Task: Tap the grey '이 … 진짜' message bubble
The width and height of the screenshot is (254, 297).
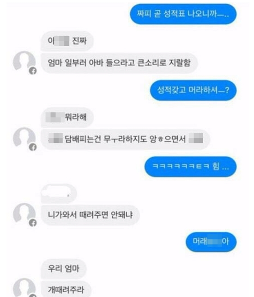Action: pyautogui.click(x=67, y=41)
